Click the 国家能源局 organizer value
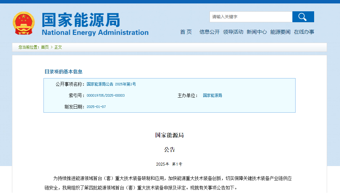The height and width of the screenshot is (193, 340). [212, 95]
